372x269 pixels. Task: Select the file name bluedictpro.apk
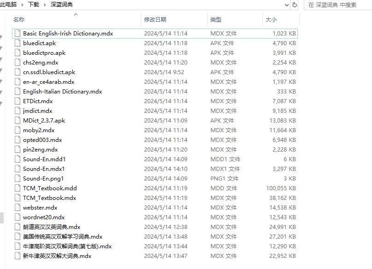(44, 53)
